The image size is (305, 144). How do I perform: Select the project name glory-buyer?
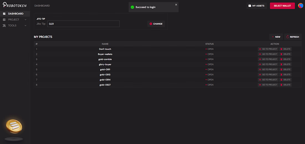(x=105, y=64)
